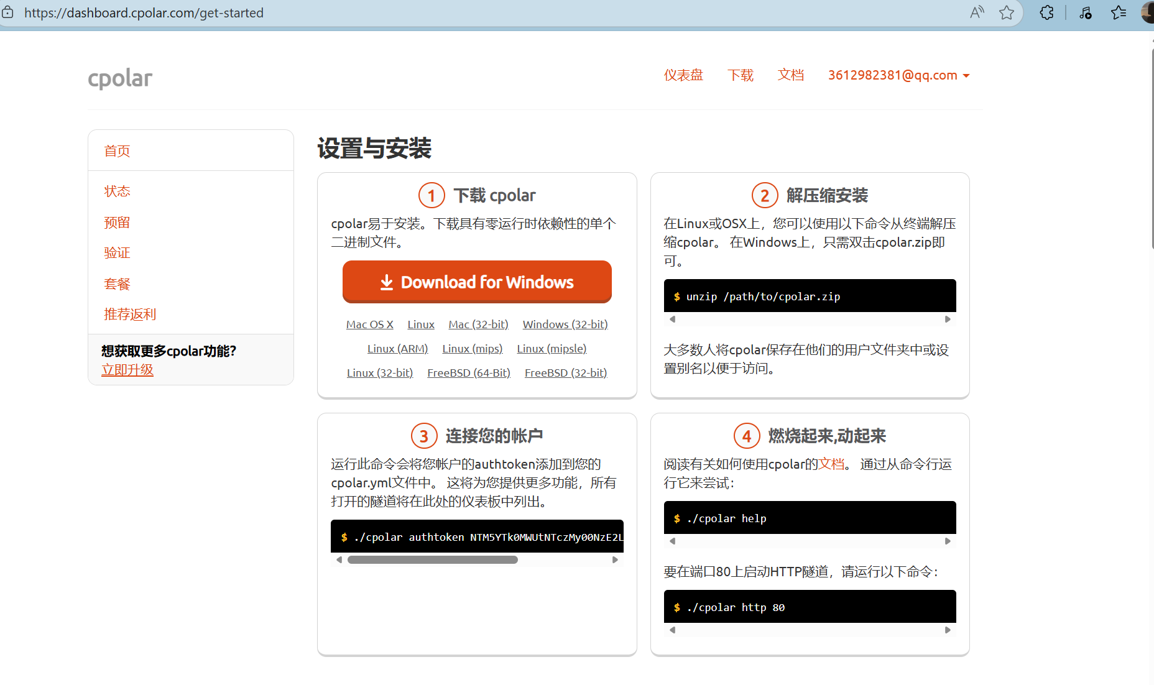Click the 燃烧起来,动起来 step heading
Image resolution: width=1154 pixels, height=685 pixels.
tap(827, 436)
